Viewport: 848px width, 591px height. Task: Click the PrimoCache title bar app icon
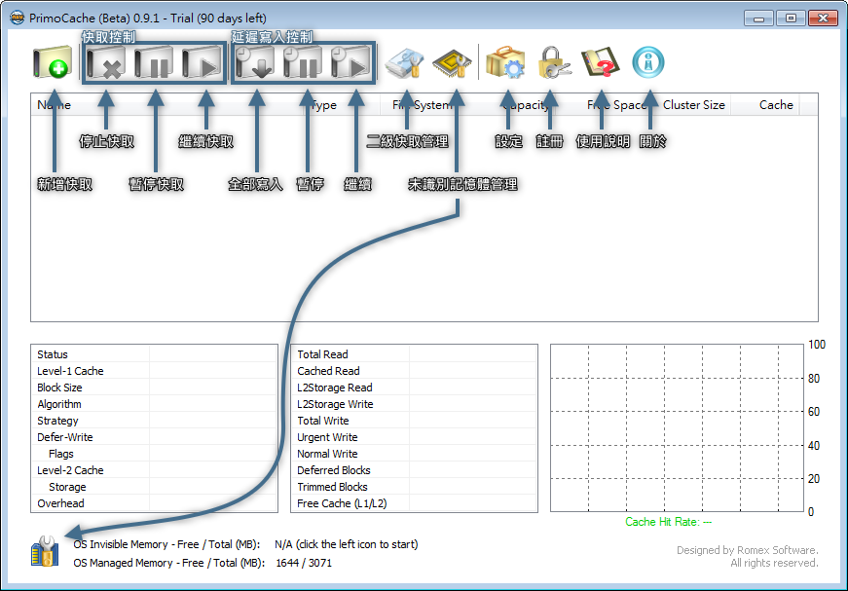tap(18, 18)
